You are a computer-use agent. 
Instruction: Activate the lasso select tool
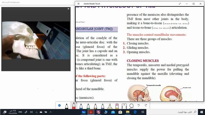[x=131, y=106]
